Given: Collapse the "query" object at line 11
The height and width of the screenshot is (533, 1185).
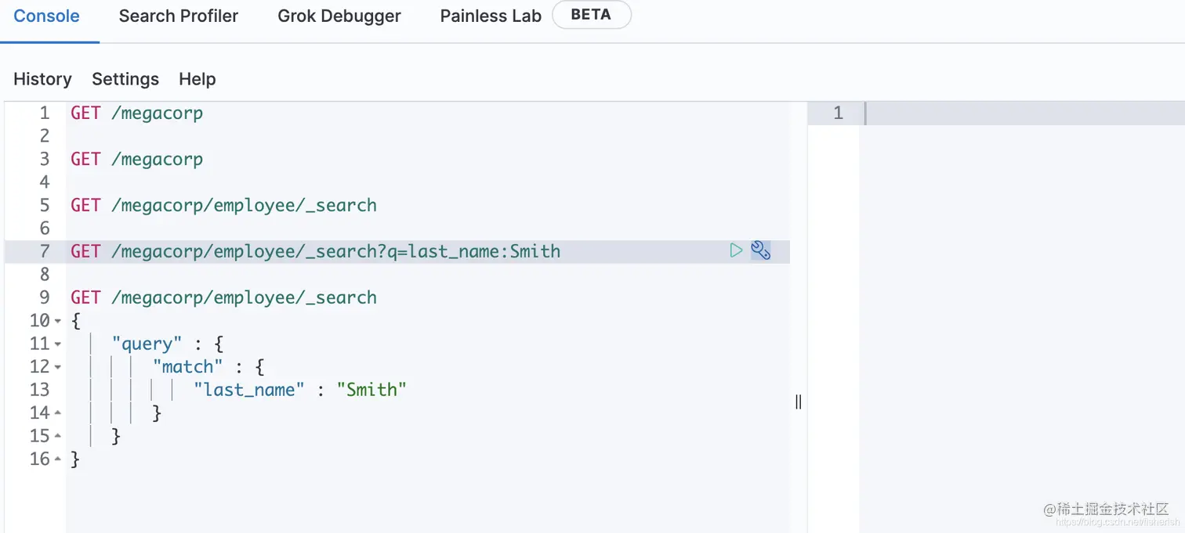Looking at the screenshot, I should [58, 344].
